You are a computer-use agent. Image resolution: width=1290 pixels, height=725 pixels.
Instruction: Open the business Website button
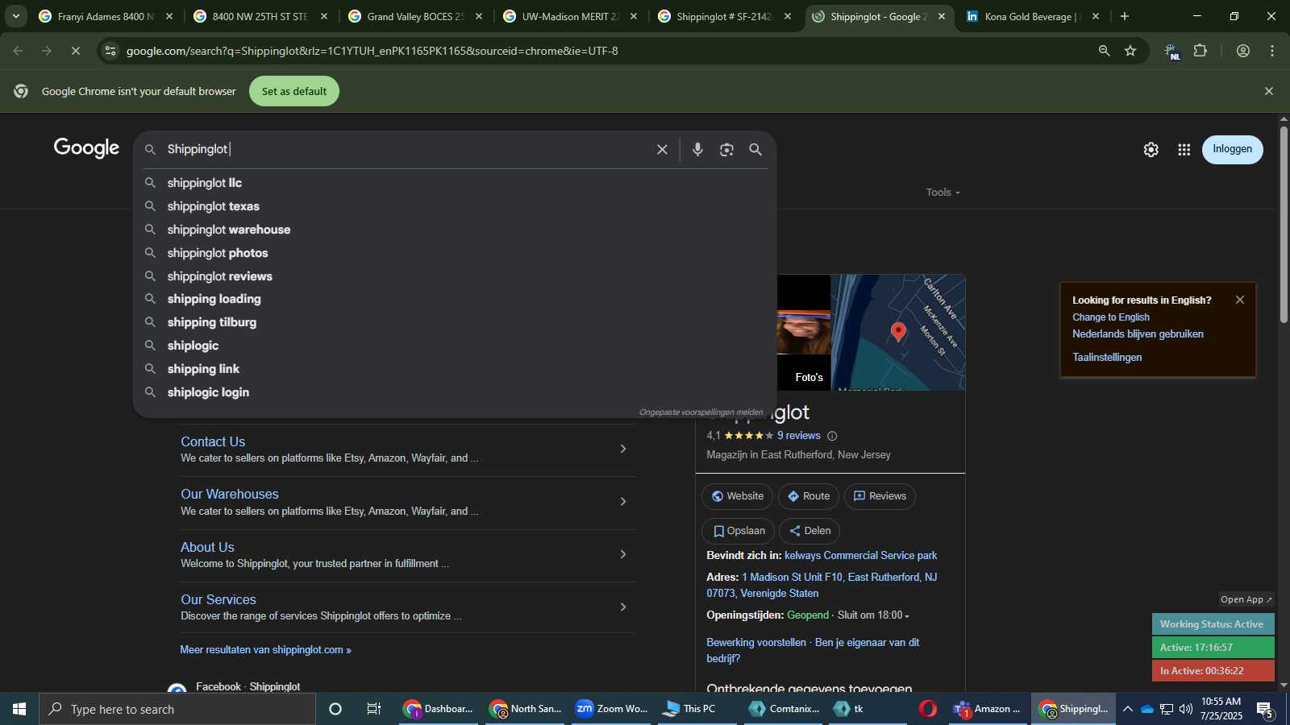tap(737, 496)
